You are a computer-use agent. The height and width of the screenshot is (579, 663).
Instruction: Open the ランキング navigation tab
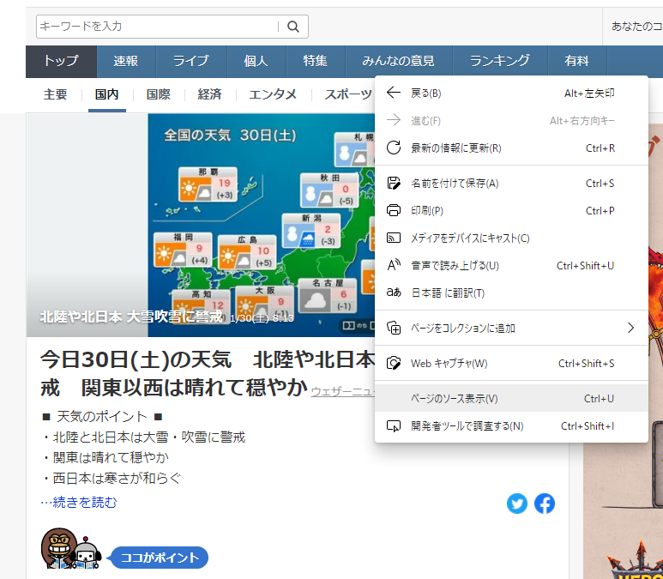(499, 61)
